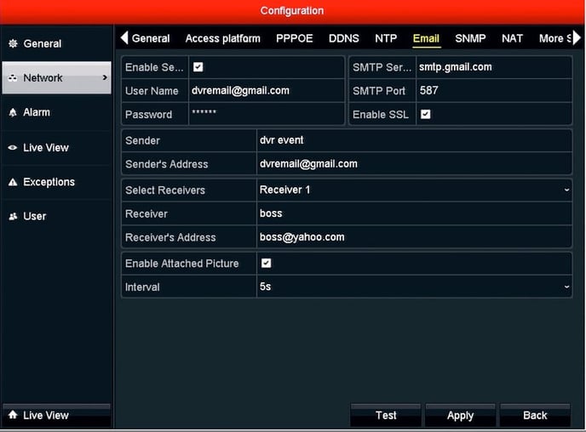Open the Select Receivers dropdown
This screenshot has width=586, height=432.
[413, 190]
